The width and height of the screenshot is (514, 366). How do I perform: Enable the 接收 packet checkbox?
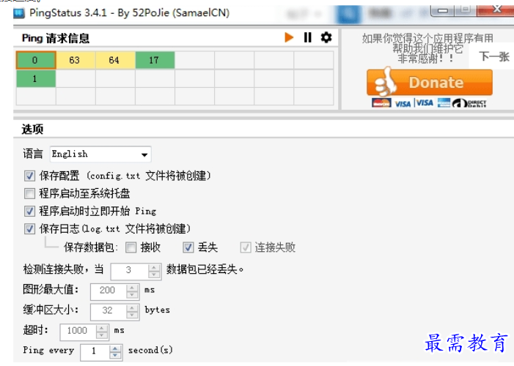[x=131, y=247]
